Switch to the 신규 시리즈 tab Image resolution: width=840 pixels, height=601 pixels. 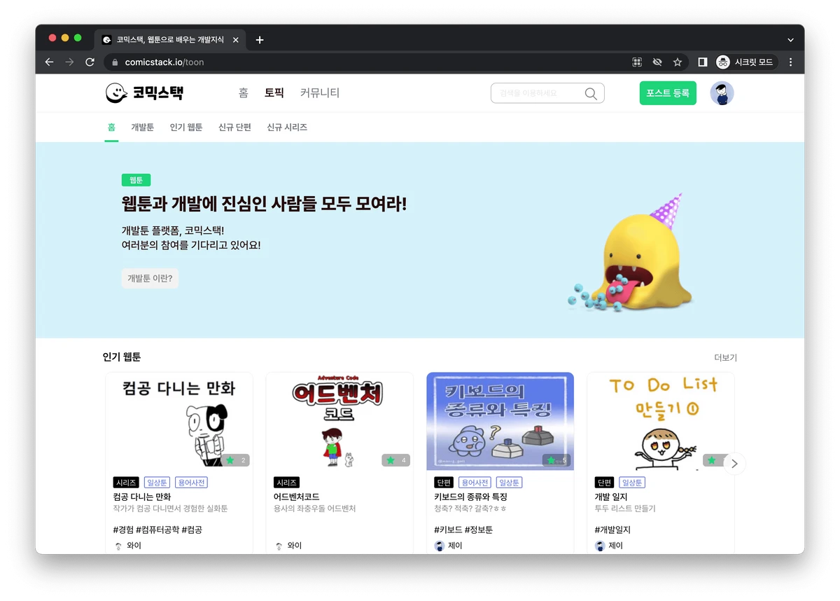coord(287,127)
